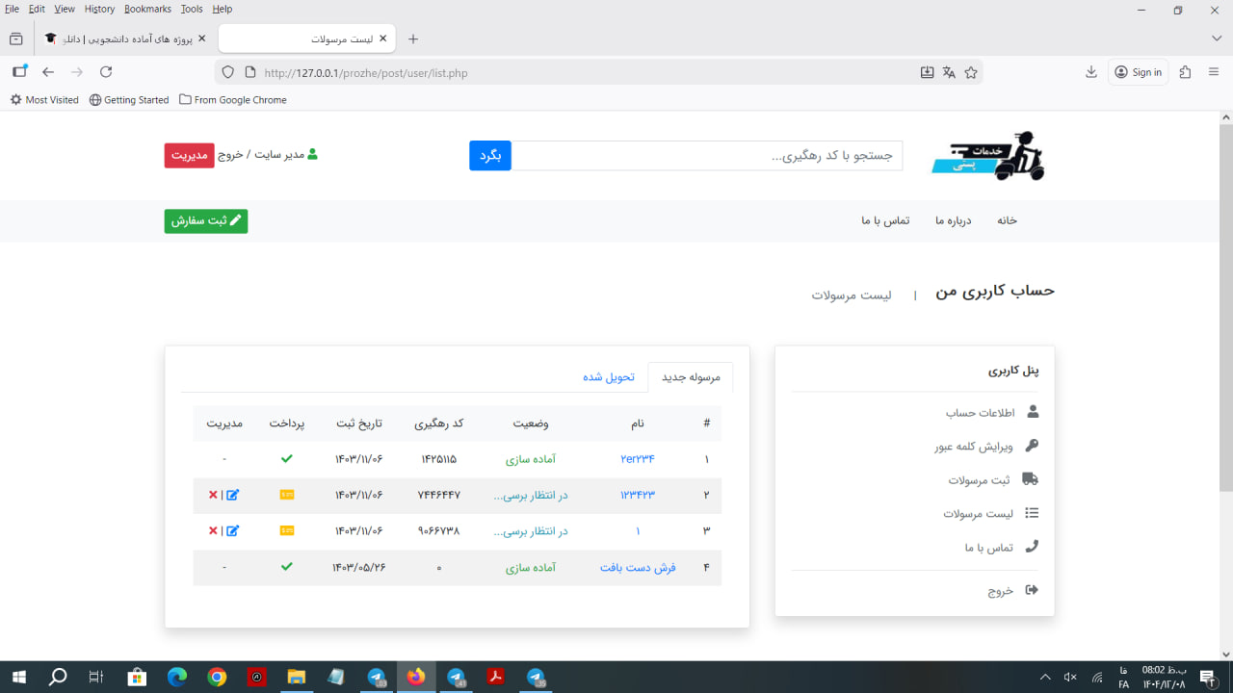The height and width of the screenshot is (693, 1233).
Task: Show hidden system tray icons chevron
Action: coord(1045,677)
